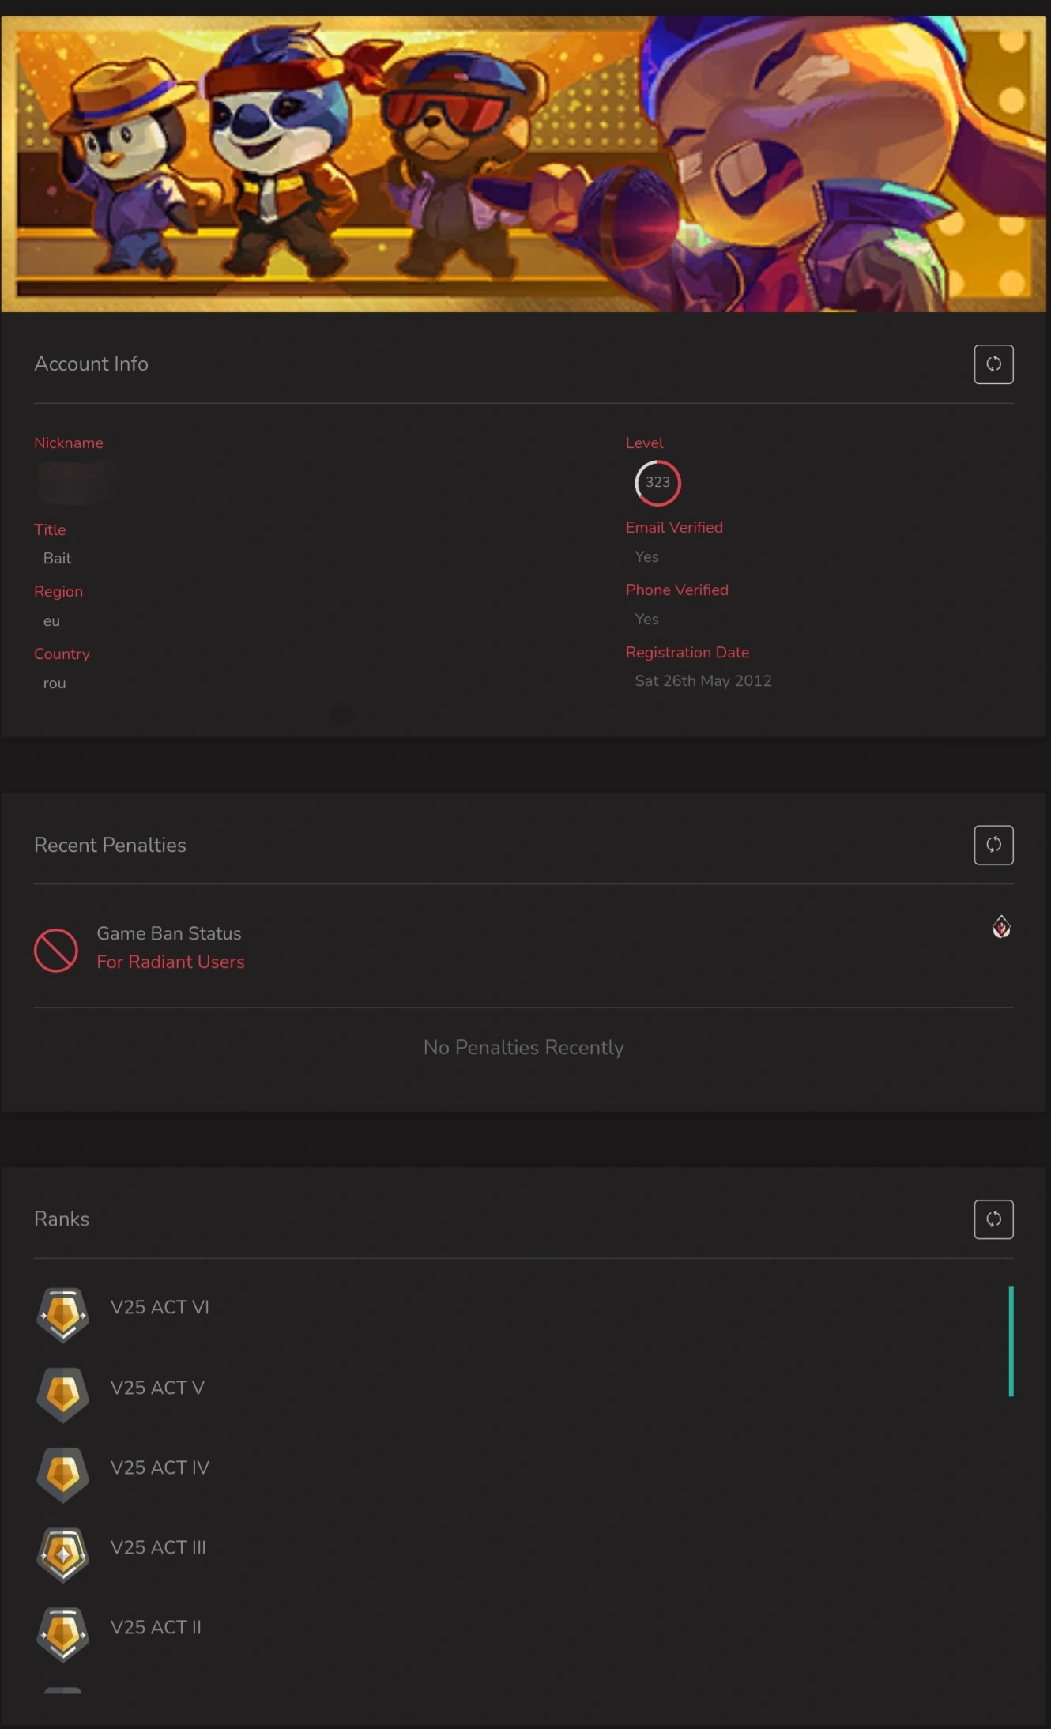Click the teal ranks list scrollbar
This screenshot has width=1051, height=1729.
point(1011,1341)
